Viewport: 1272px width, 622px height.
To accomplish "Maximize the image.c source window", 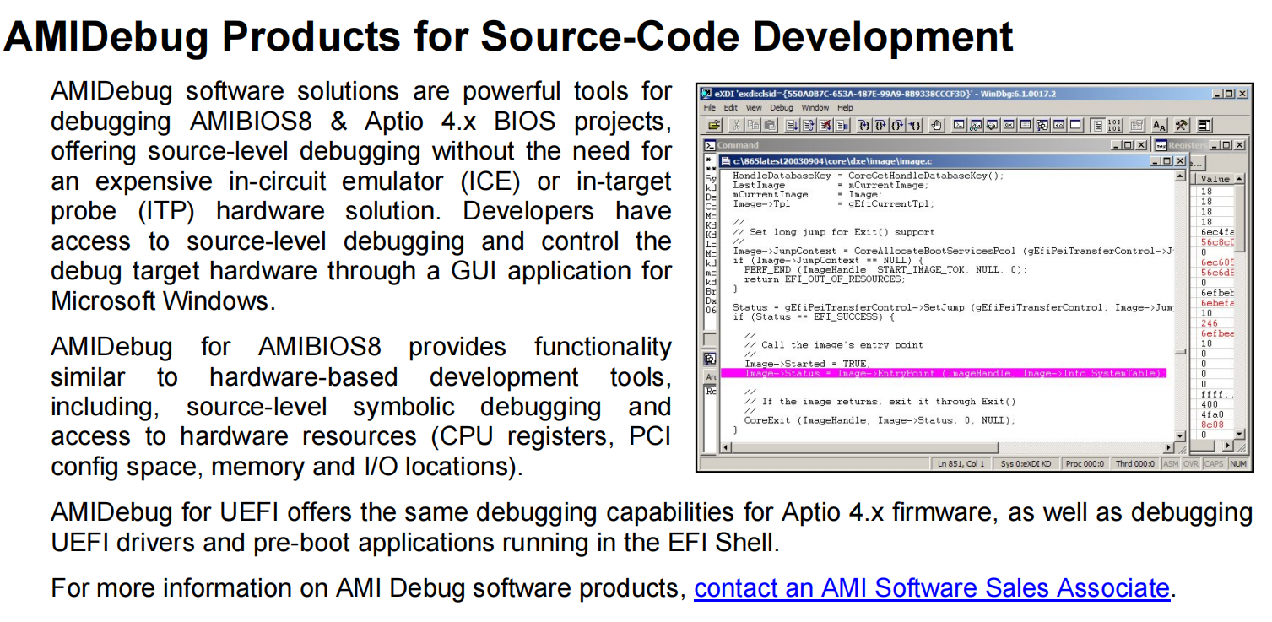I will coord(1166,160).
